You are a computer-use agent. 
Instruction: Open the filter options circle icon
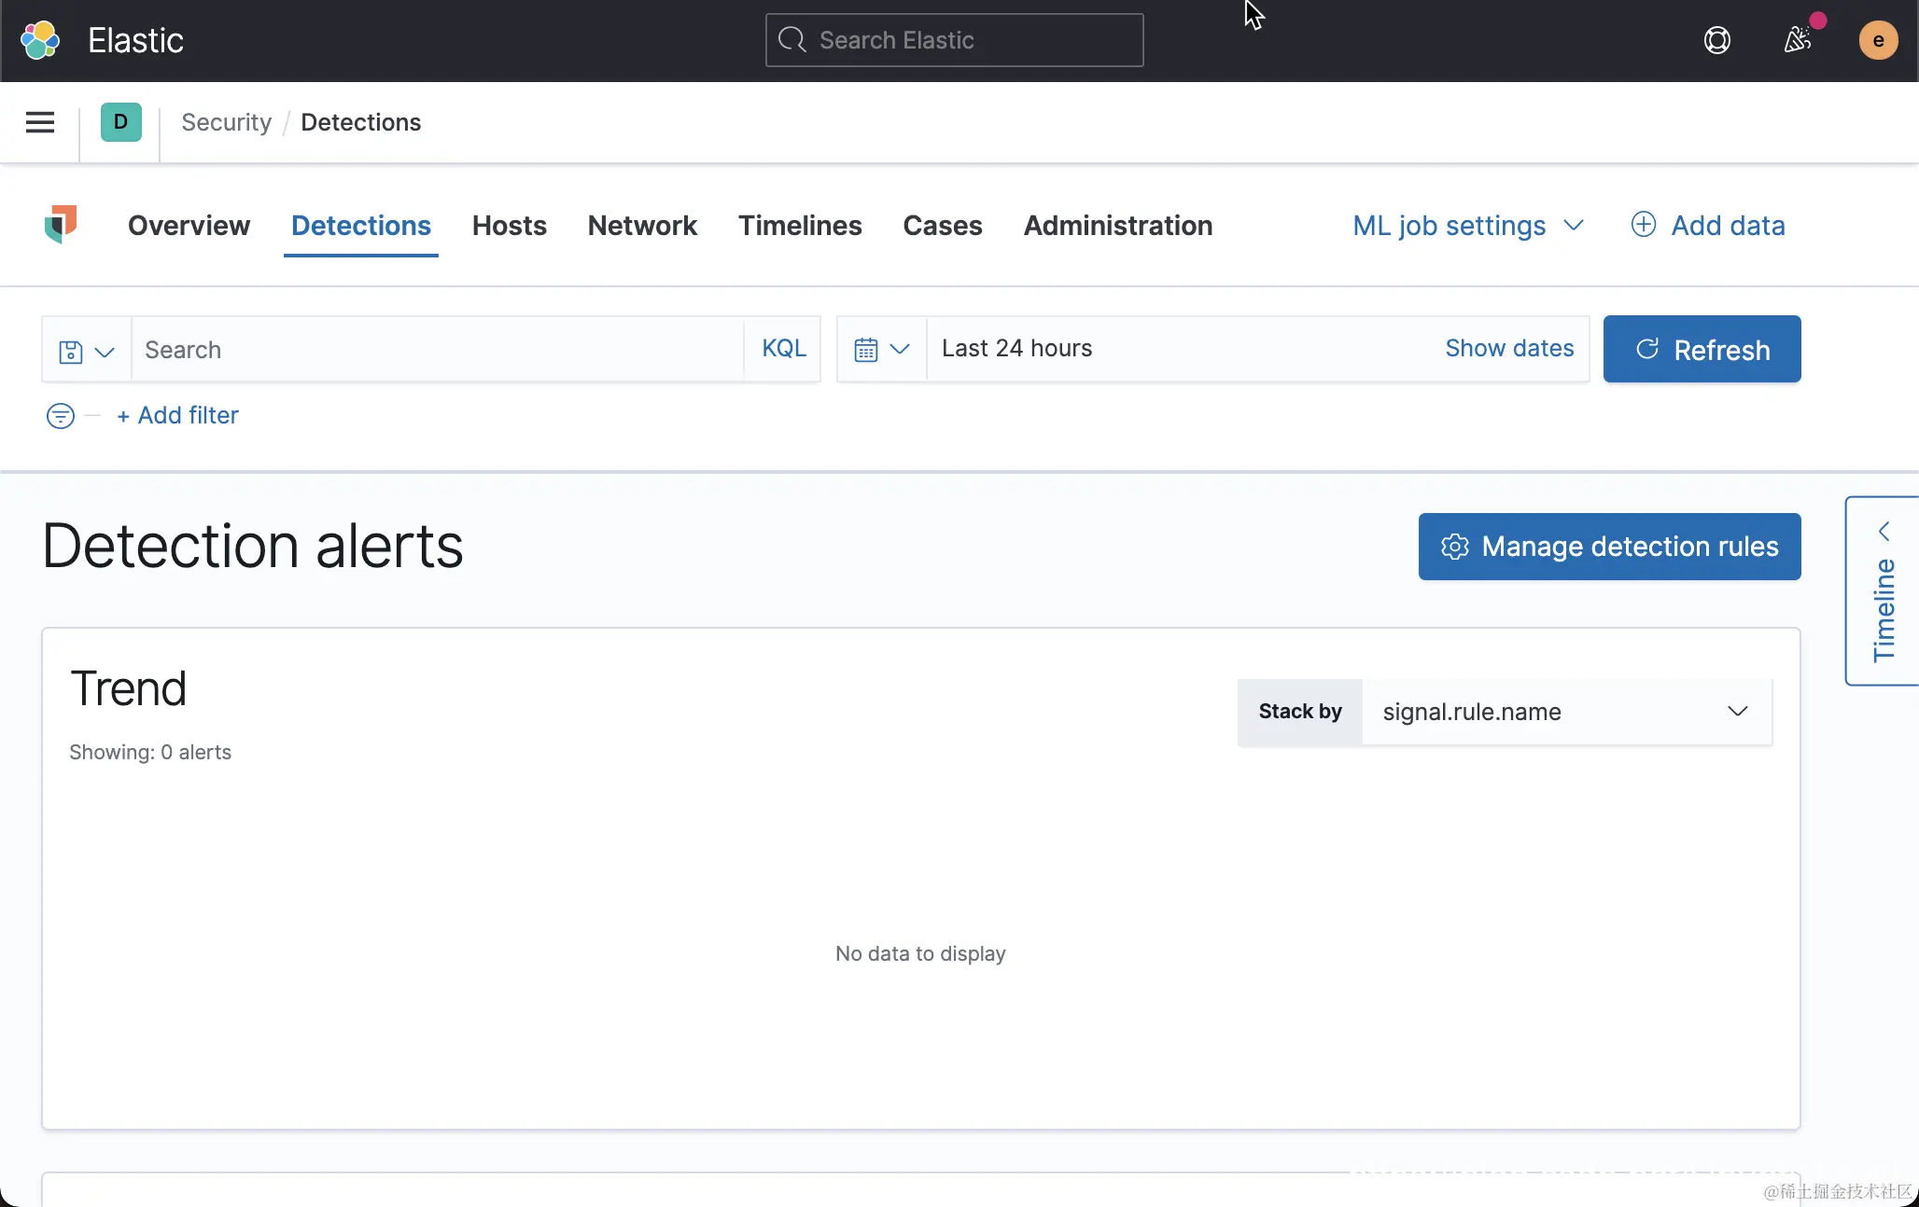point(61,415)
